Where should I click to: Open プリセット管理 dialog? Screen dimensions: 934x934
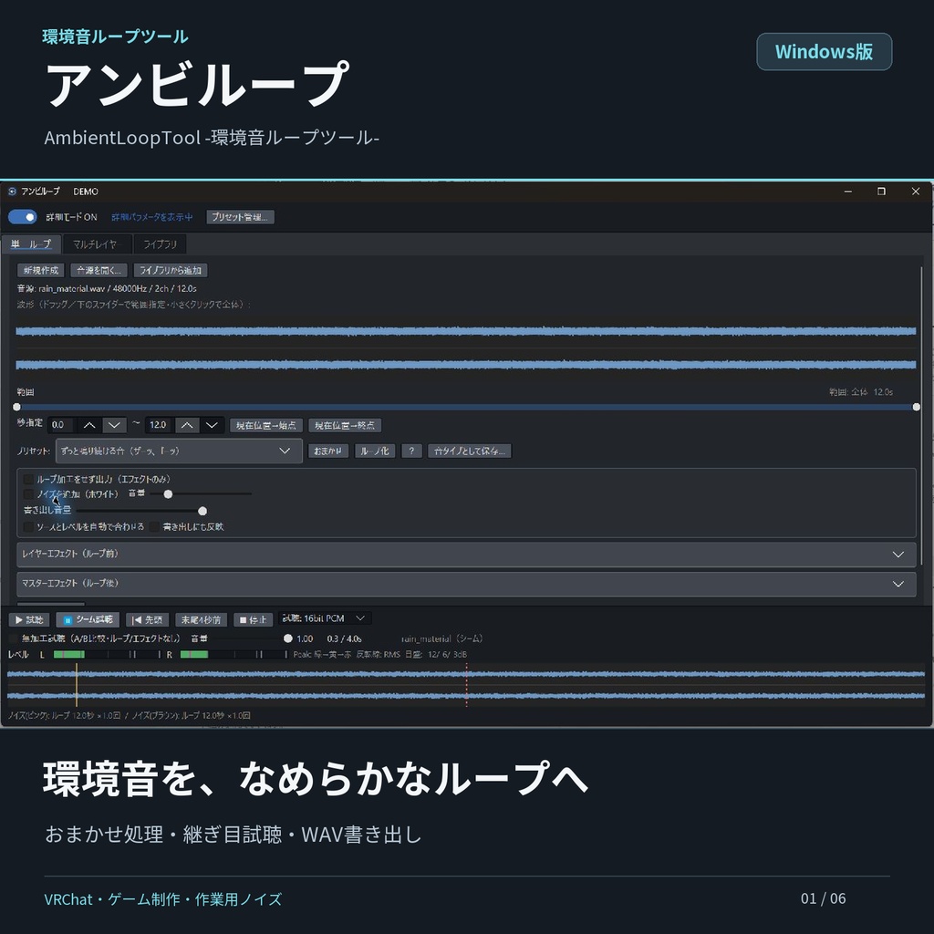(x=240, y=217)
